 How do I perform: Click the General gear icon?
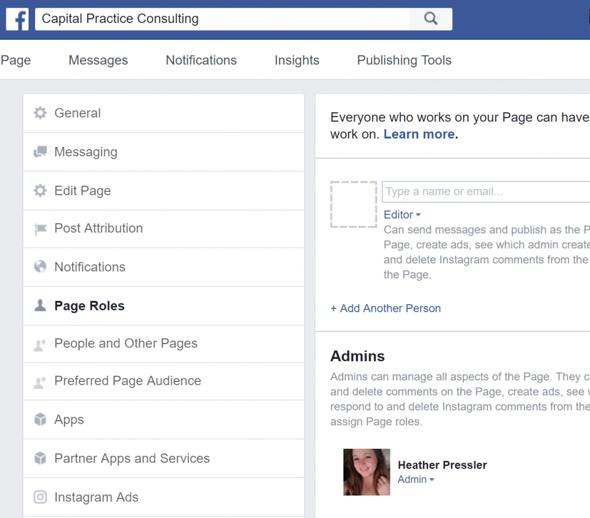(x=40, y=113)
